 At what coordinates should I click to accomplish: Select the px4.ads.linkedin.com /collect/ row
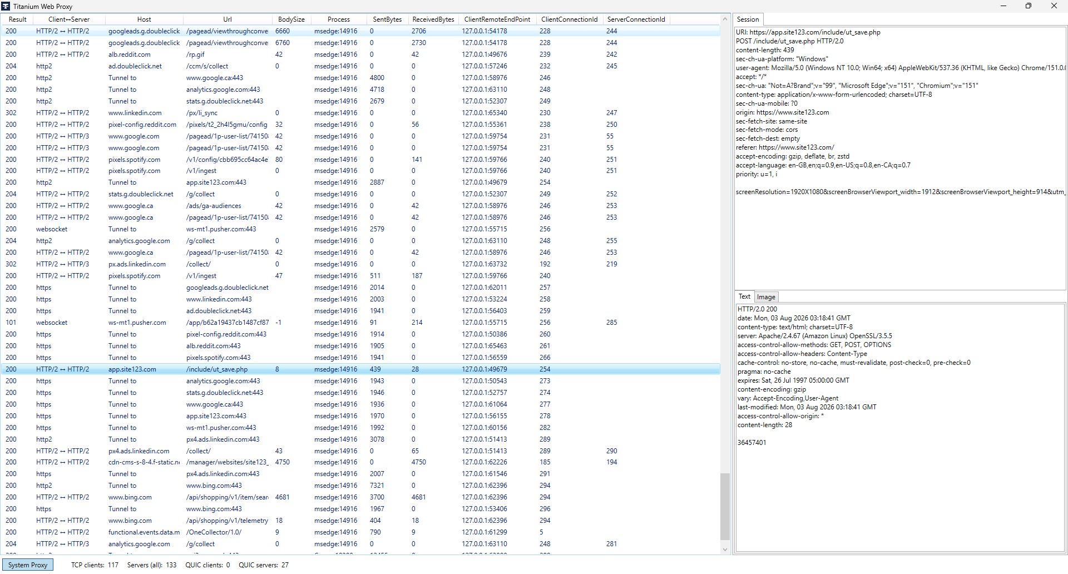pyautogui.click(x=360, y=451)
